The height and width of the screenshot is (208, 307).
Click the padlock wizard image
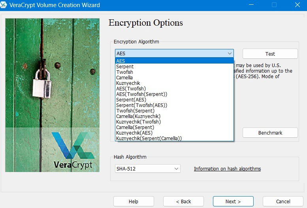[x=52, y=95]
